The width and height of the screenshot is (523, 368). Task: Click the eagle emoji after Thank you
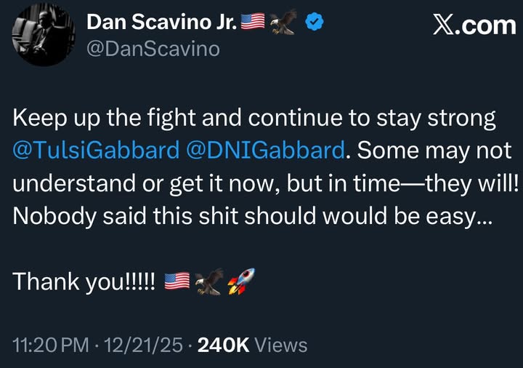coord(208,281)
